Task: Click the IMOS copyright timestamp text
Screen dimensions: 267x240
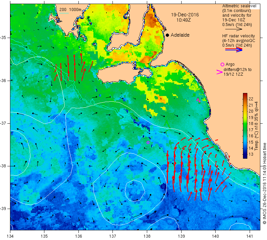Action: pos(264,183)
